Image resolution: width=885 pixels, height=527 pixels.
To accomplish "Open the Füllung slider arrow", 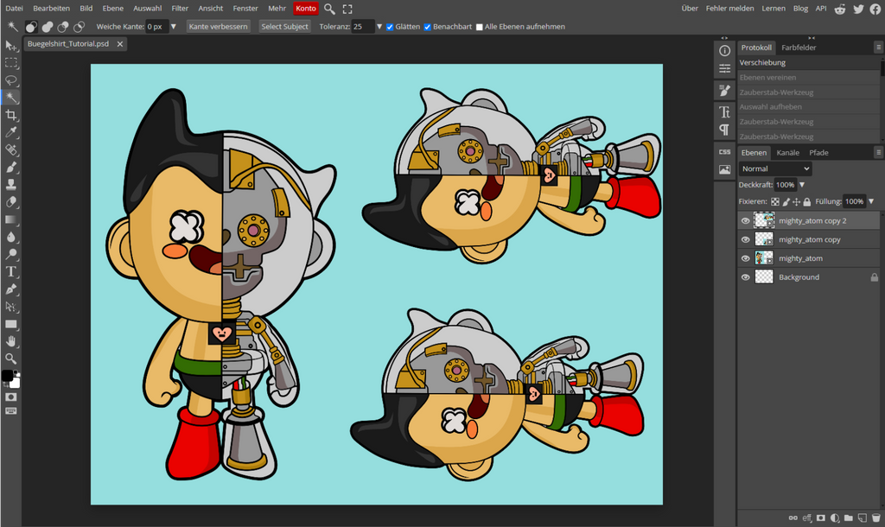I will 871,201.
